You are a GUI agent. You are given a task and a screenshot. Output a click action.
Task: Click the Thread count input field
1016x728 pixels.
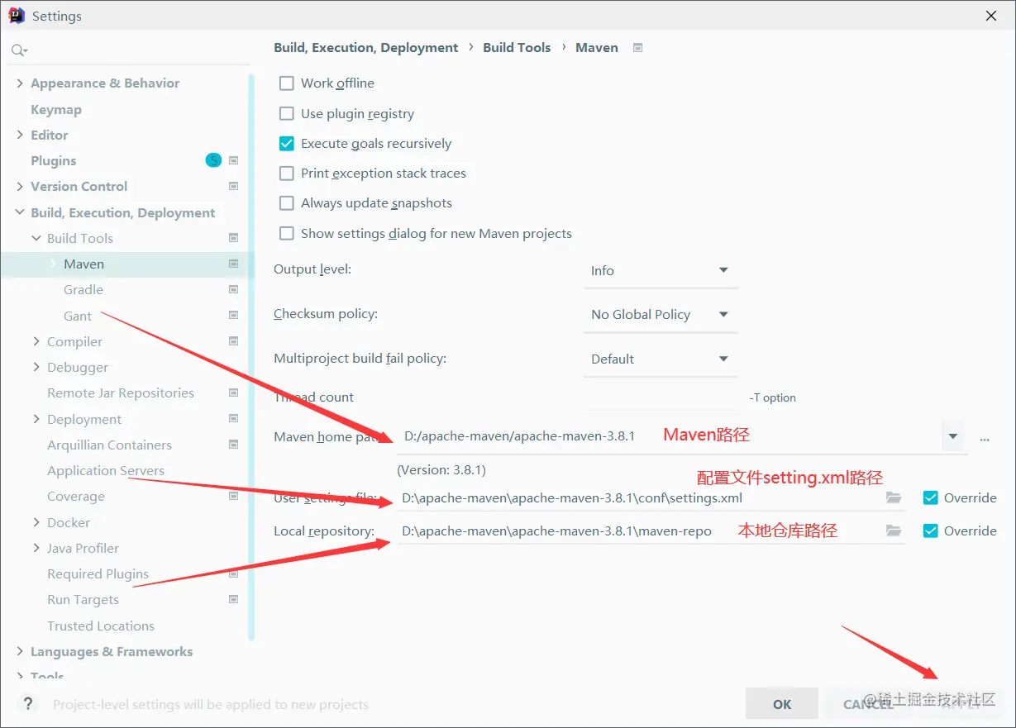click(660, 397)
